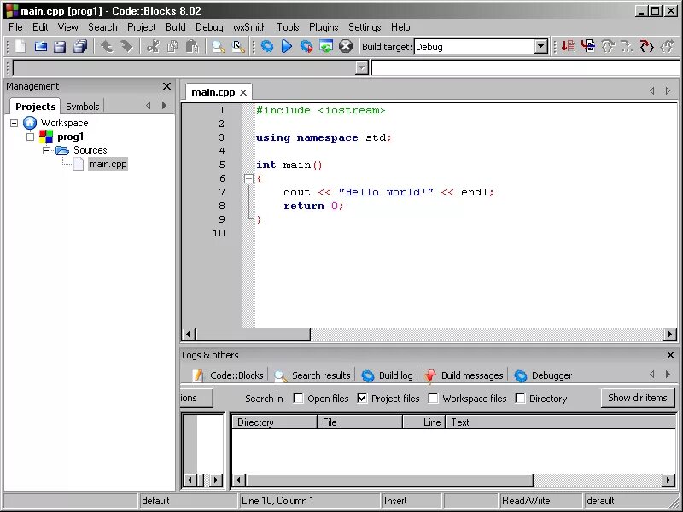Click the Save all files icon

[x=80, y=46]
